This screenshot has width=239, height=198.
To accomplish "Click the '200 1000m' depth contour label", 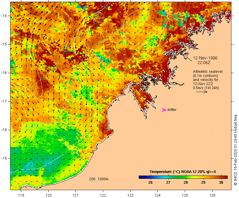I will click(x=99, y=179).
